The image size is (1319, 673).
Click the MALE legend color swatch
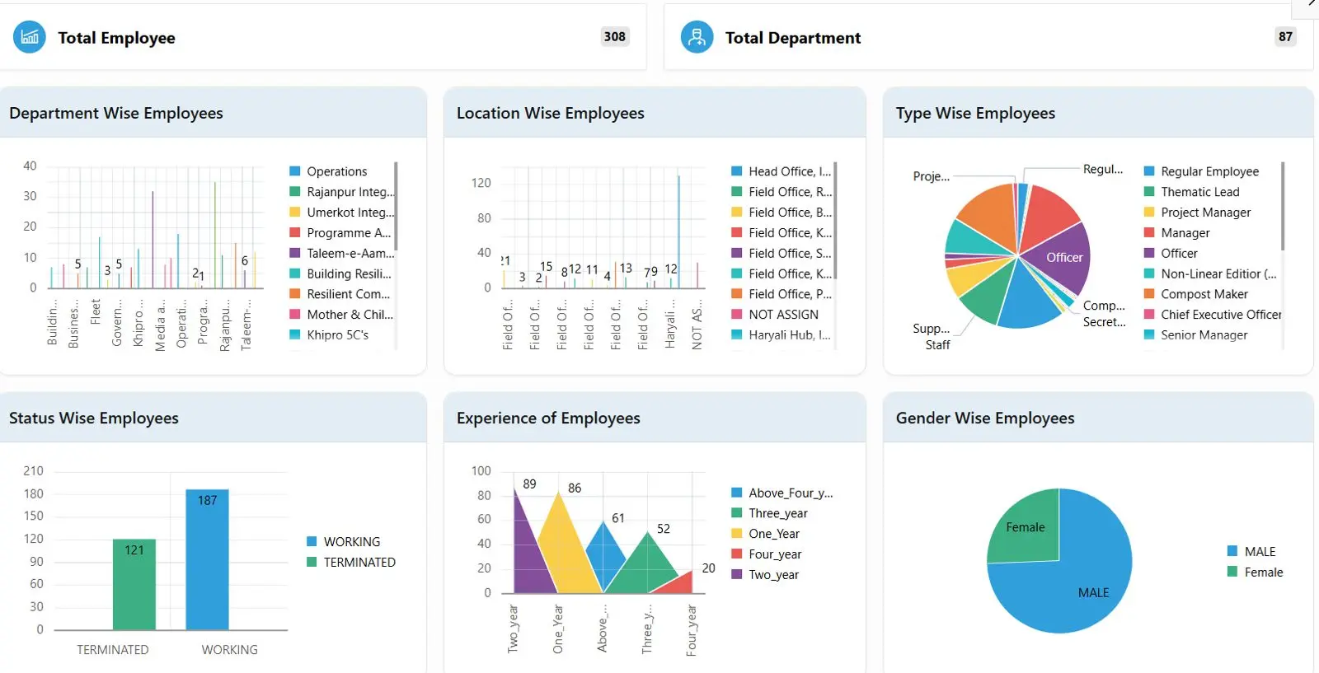(1232, 552)
